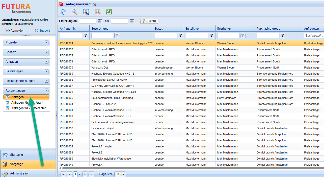The height and width of the screenshot is (177, 324).
Task: Click filter funnel icon for Bezeichnung column
Action: click(x=117, y=35)
